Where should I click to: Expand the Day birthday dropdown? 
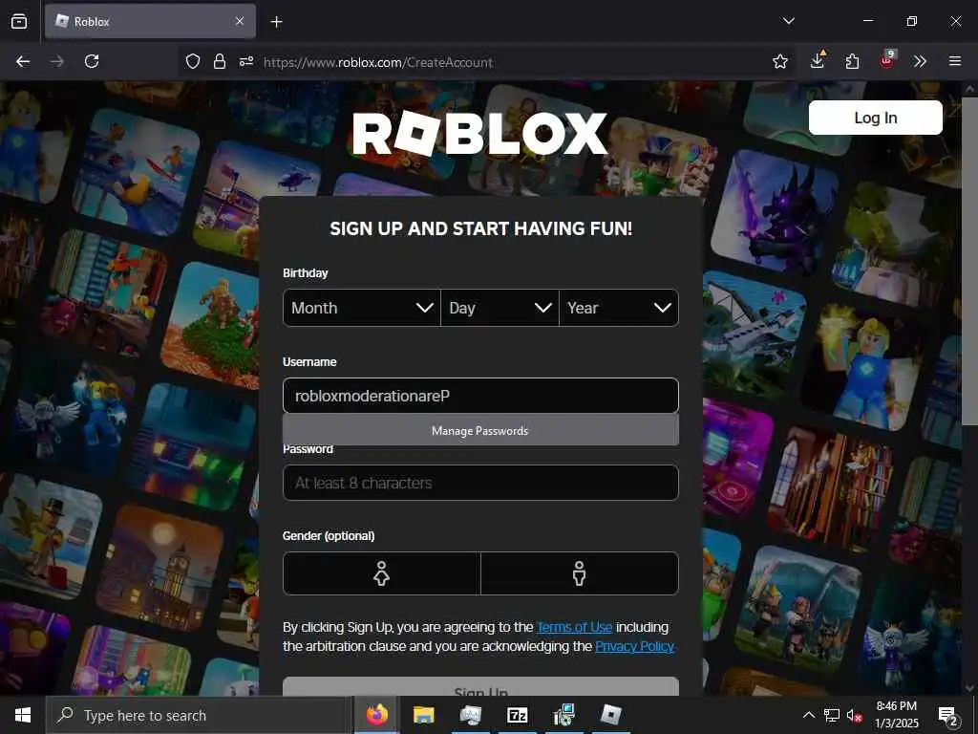pyautogui.click(x=500, y=308)
